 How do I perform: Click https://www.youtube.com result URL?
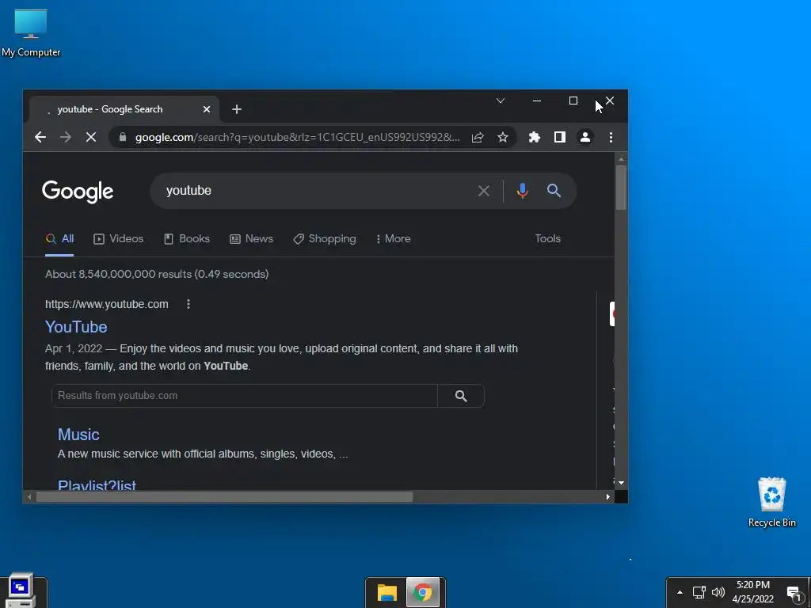(x=107, y=304)
